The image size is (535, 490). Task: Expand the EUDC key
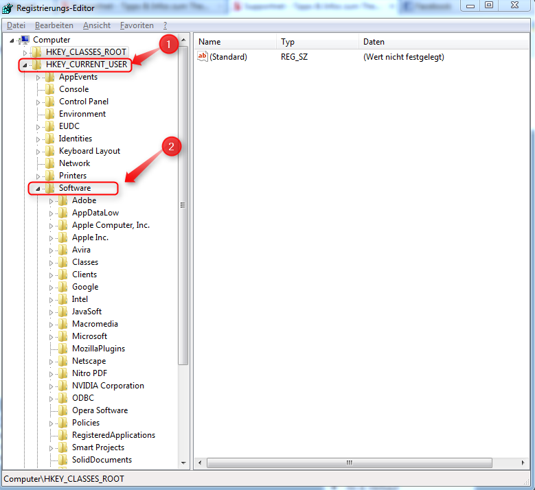click(x=38, y=127)
